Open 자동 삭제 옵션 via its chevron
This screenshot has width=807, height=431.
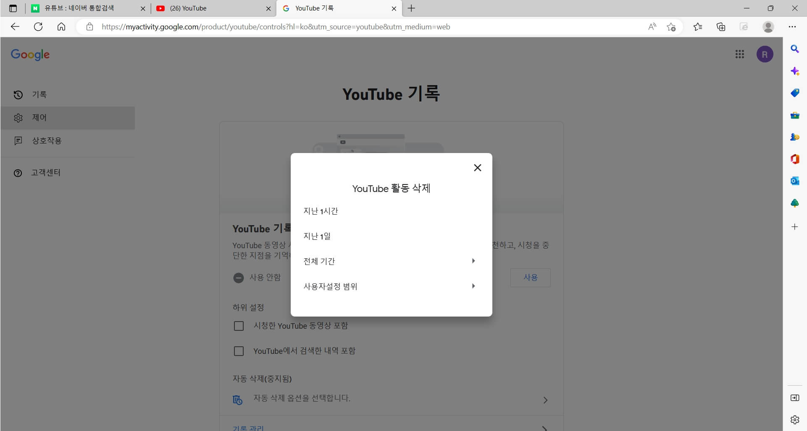point(545,400)
